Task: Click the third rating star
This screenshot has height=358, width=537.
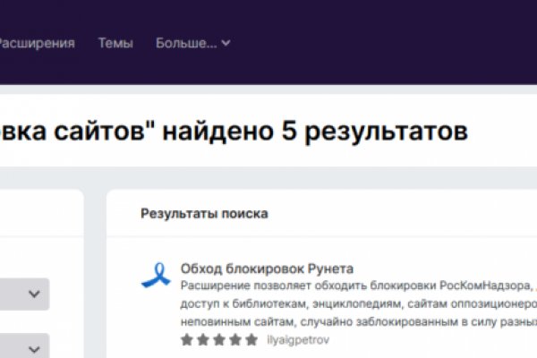Action: tap(218, 340)
